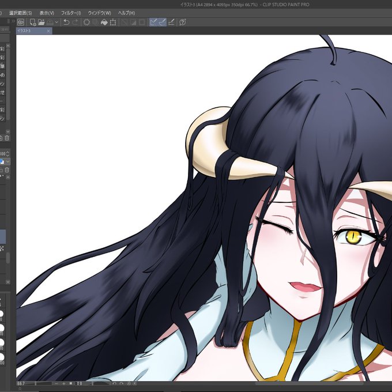Image resolution: width=392 pixels, height=392 pixels.
Task: Click the sub tool list scroll-up arrow
Action: coord(8,46)
